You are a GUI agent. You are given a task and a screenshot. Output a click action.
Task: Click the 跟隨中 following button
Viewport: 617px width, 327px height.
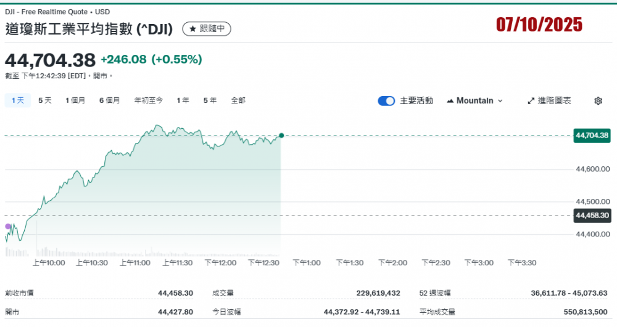(207, 29)
